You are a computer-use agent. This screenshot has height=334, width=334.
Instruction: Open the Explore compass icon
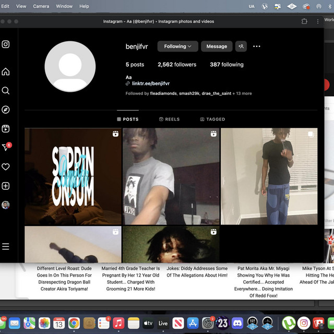click(x=6, y=110)
